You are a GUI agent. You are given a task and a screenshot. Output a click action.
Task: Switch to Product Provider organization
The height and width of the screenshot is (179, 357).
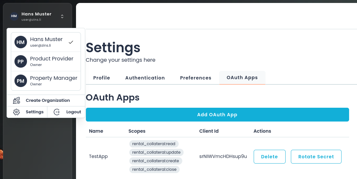pyautogui.click(x=52, y=61)
